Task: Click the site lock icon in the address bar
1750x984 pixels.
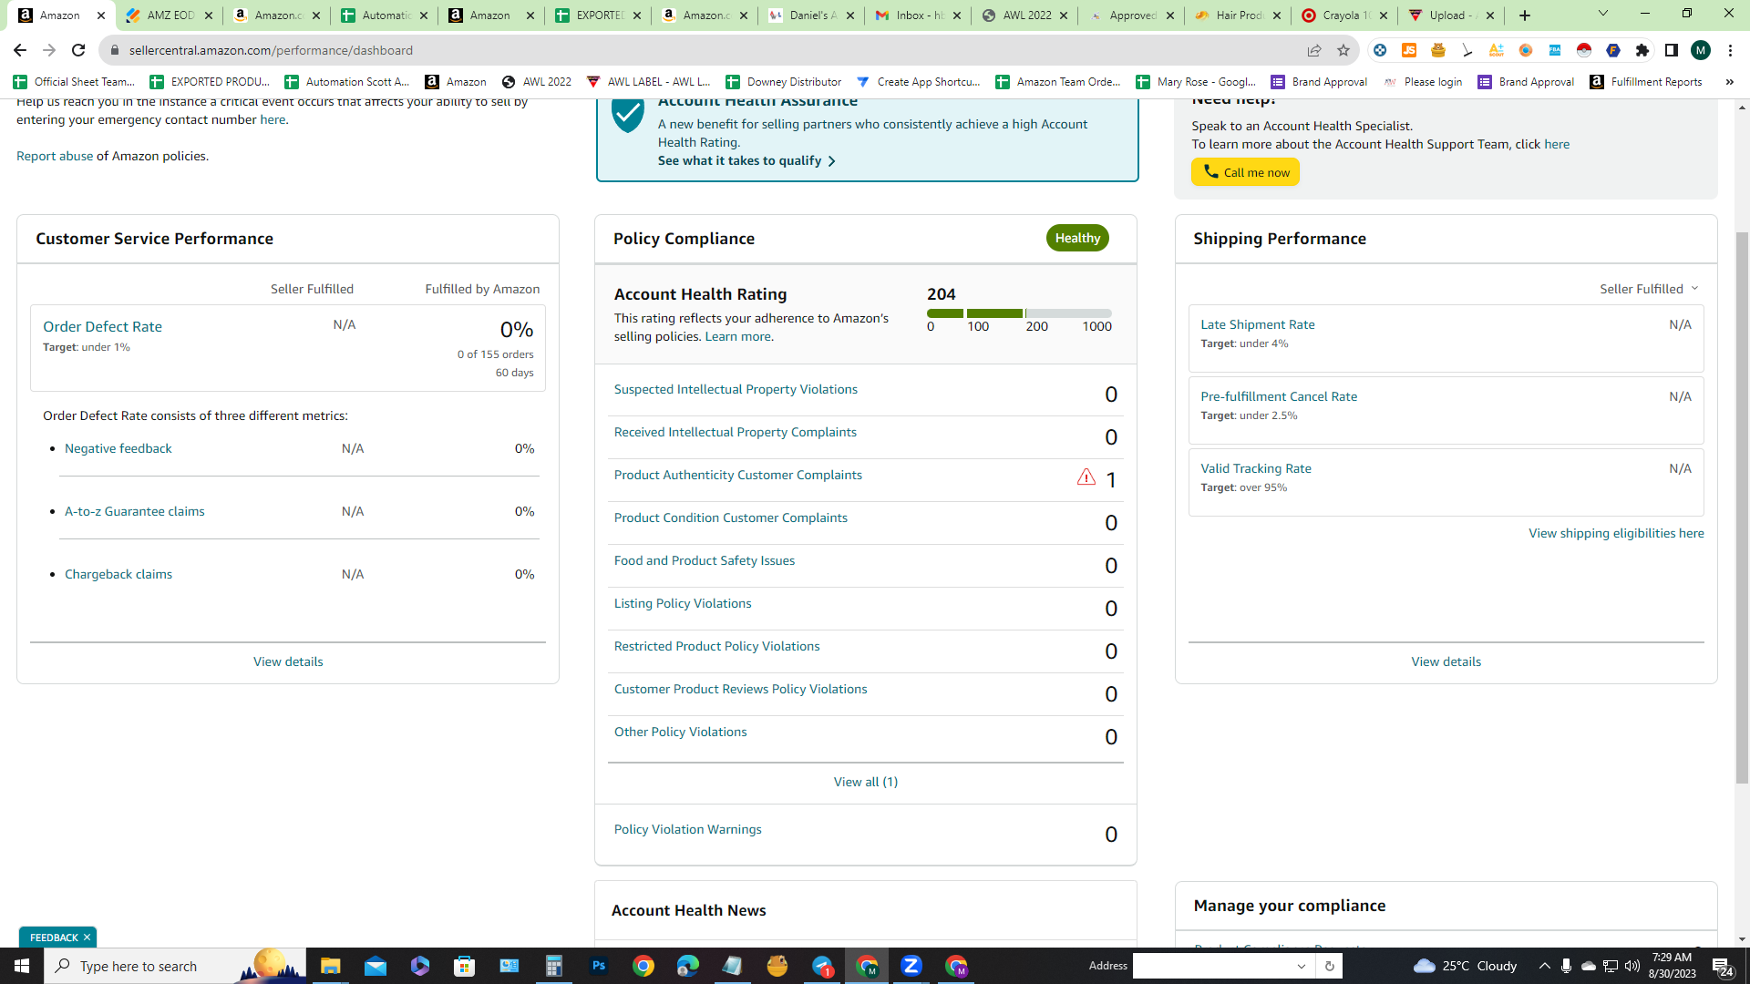Action: tap(115, 50)
